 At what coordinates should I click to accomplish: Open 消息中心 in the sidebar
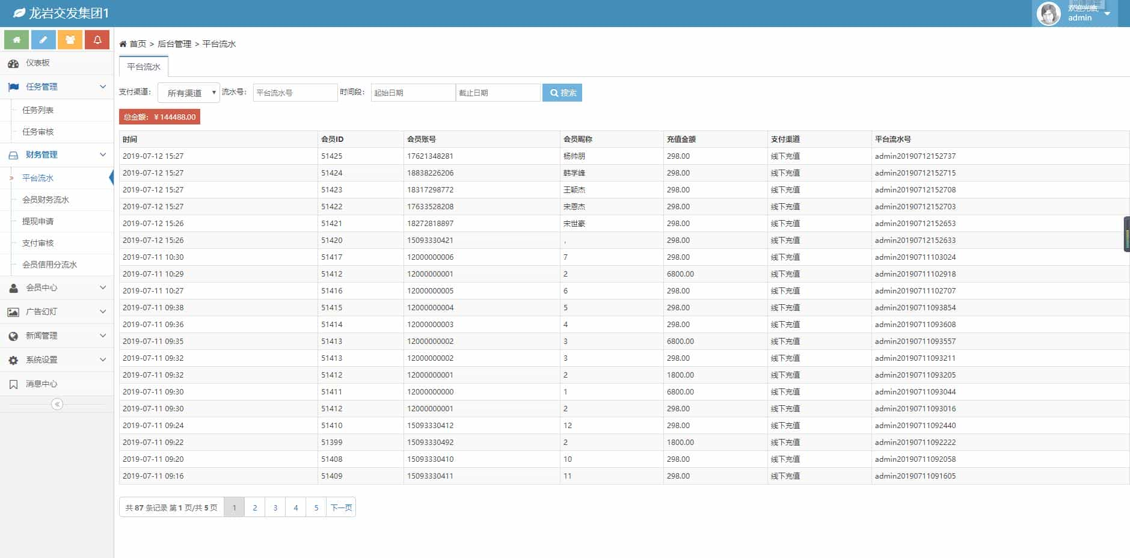click(41, 384)
